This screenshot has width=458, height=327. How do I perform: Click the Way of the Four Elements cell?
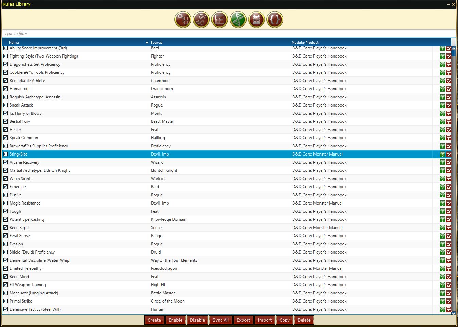(174, 260)
